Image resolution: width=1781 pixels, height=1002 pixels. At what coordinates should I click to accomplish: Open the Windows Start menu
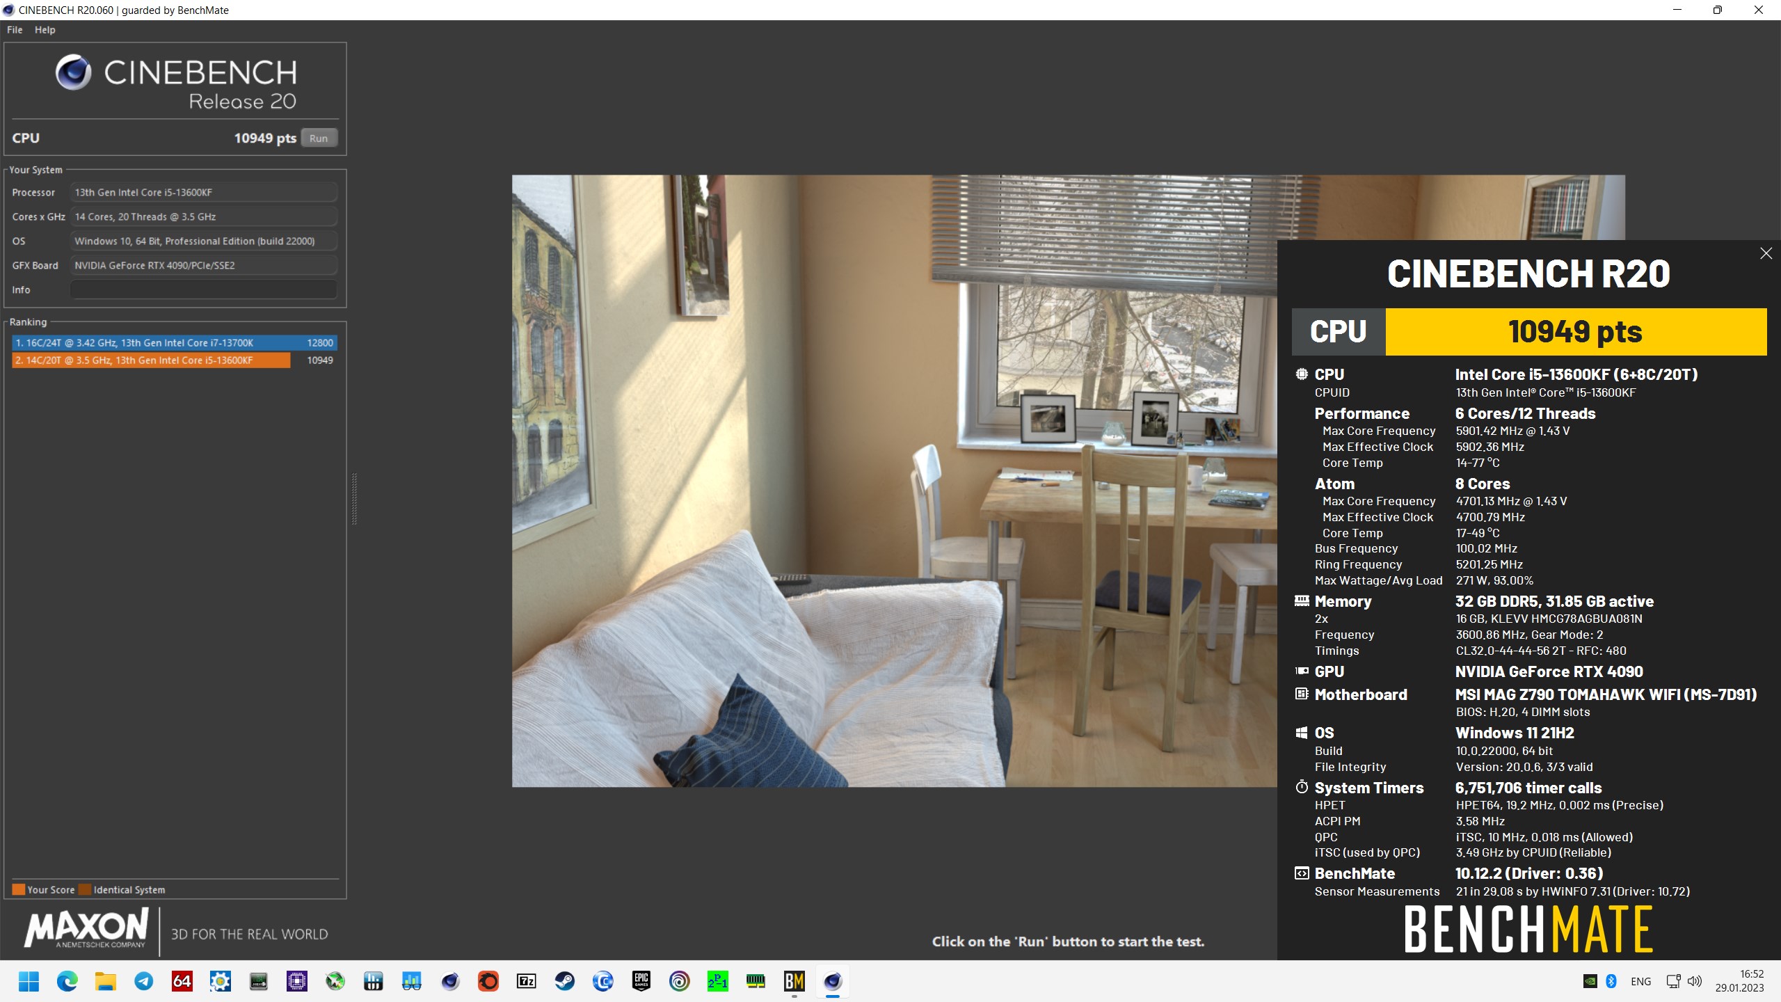[29, 981]
